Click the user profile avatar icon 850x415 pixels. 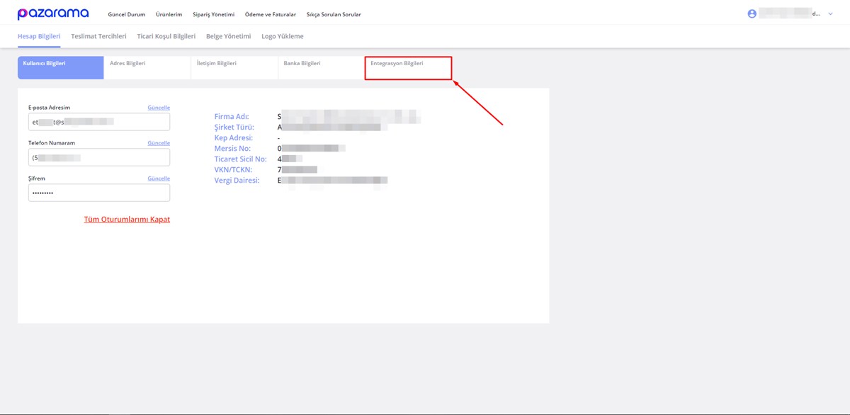(x=752, y=13)
